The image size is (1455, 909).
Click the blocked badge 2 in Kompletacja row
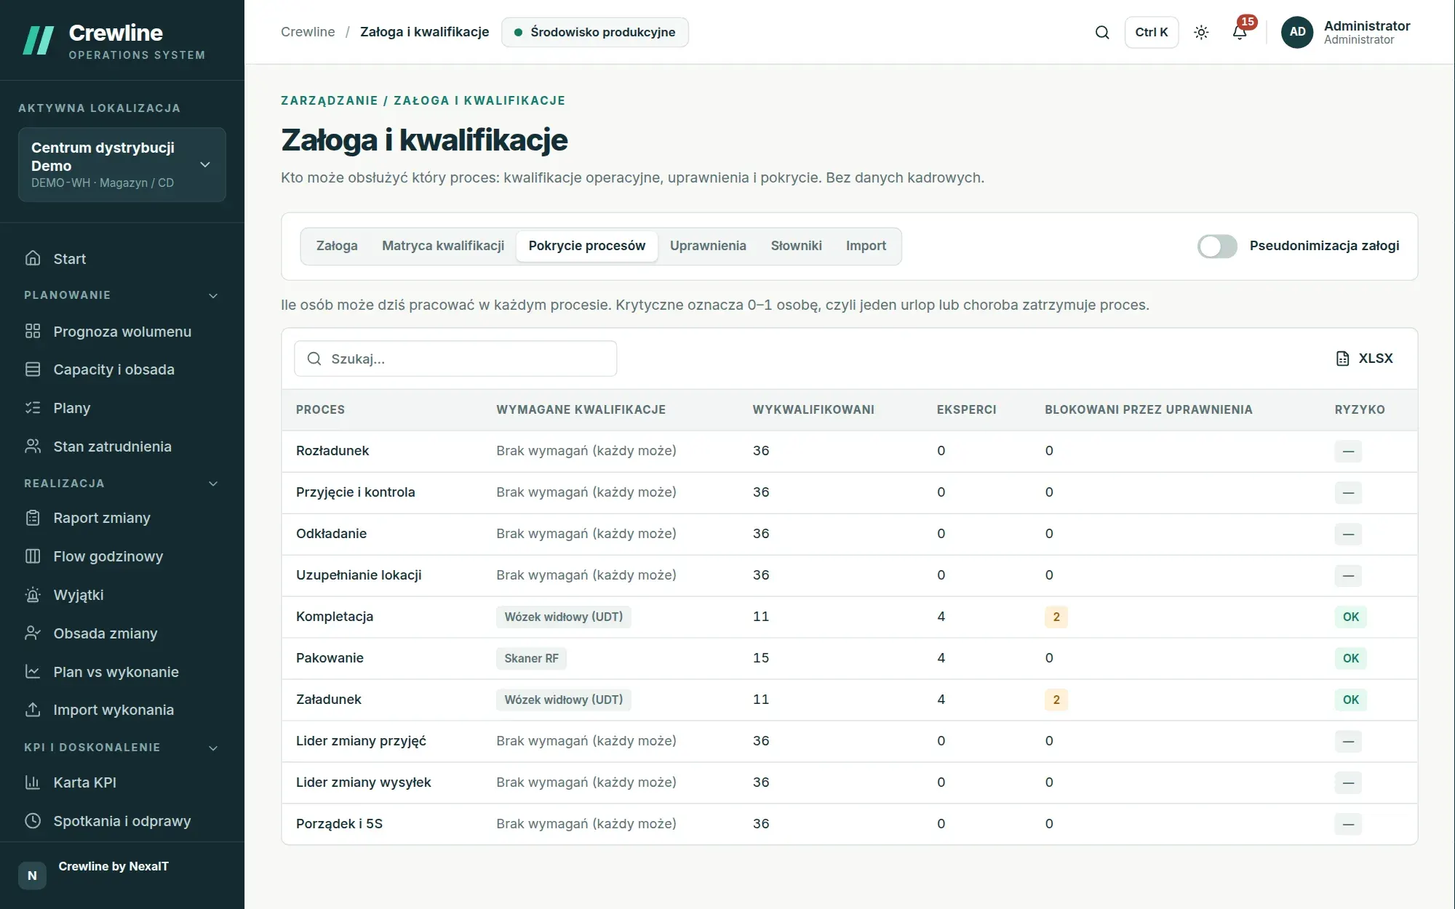coord(1056,617)
